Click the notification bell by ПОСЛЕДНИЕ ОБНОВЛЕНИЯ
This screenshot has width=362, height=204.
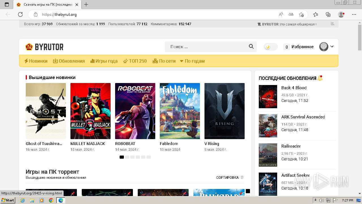320,78
